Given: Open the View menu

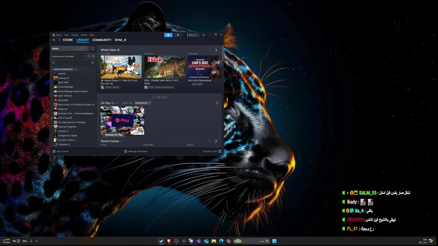Looking at the screenshot, I should [x=66, y=35].
